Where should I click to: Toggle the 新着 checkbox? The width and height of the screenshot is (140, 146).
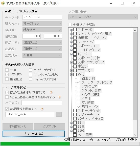click(x=7, y=70)
